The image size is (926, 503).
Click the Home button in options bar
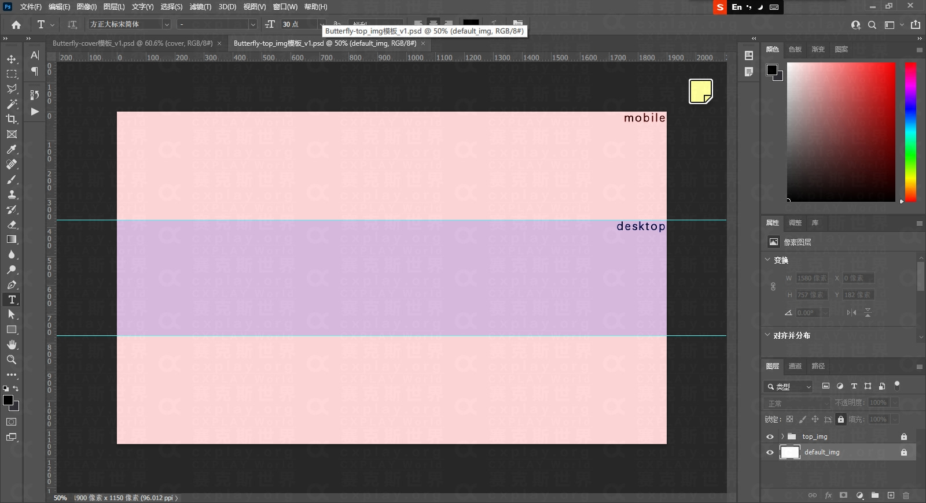coord(16,25)
